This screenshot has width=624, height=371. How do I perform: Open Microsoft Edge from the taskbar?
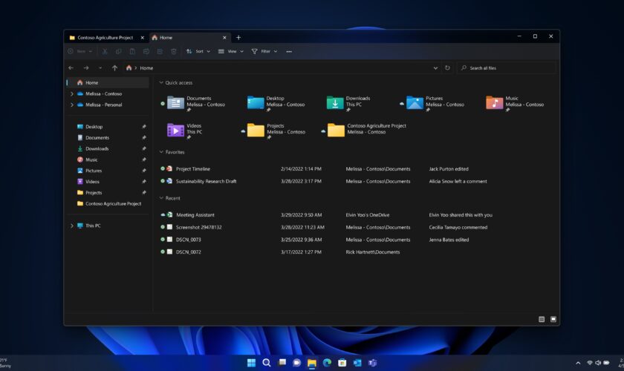pos(327,363)
